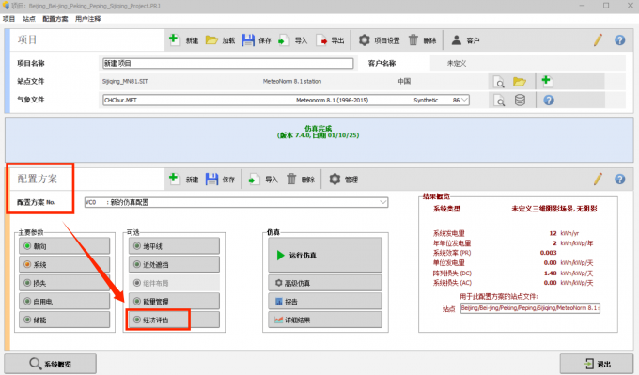Open the project Load (加载) folder icon

tap(211, 40)
